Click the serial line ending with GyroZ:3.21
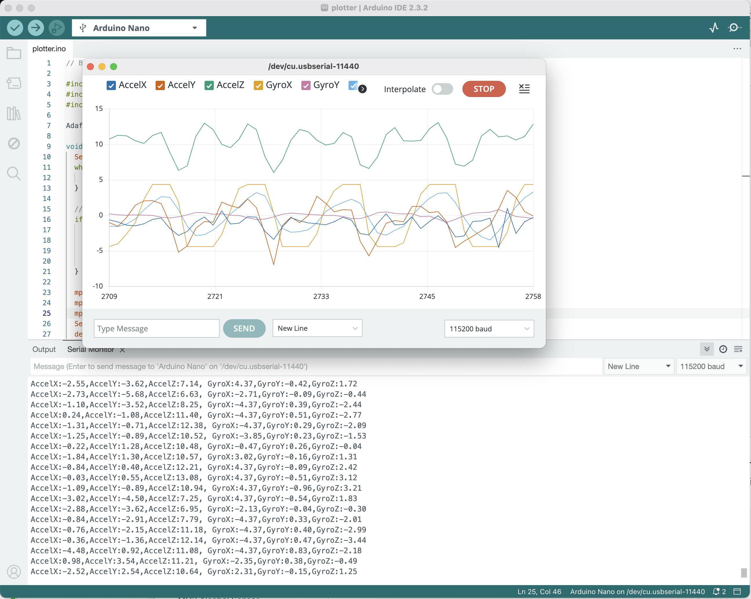The width and height of the screenshot is (751, 599). point(196,488)
